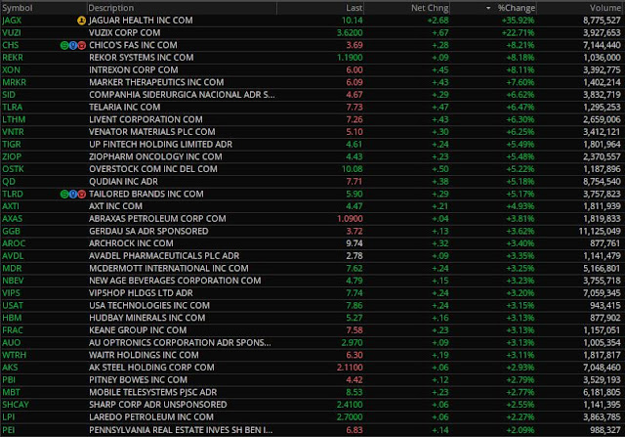Select the ZIOP symbol
Viewport: 625px width, 437px height.
[12, 156]
